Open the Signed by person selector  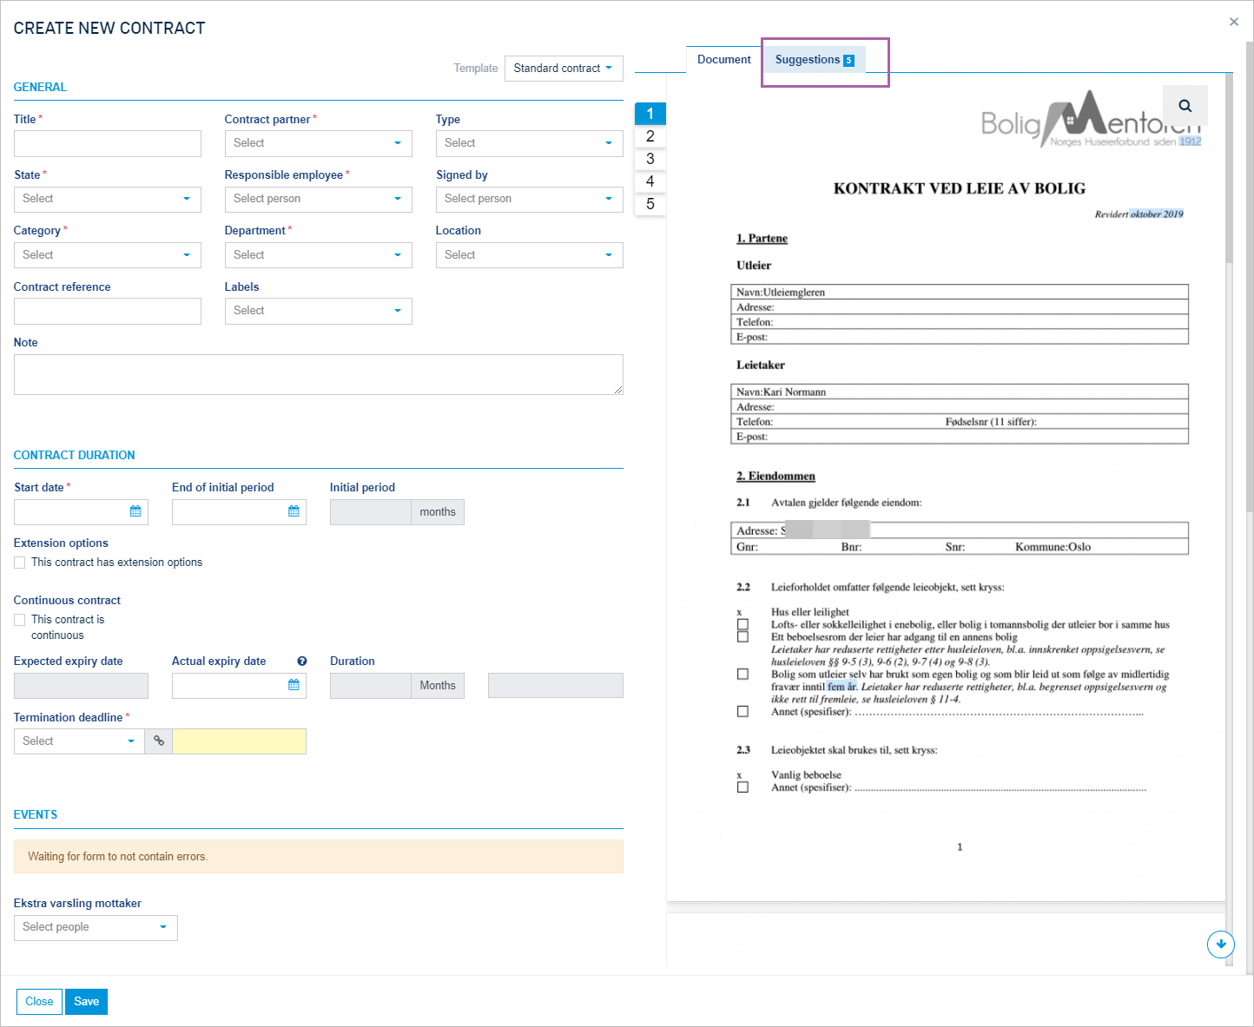pyautogui.click(x=529, y=199)
